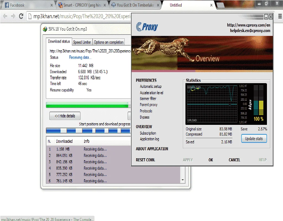Select connection row 3 with 842.156 KB
Screen dimensions: 283x221
88,162
